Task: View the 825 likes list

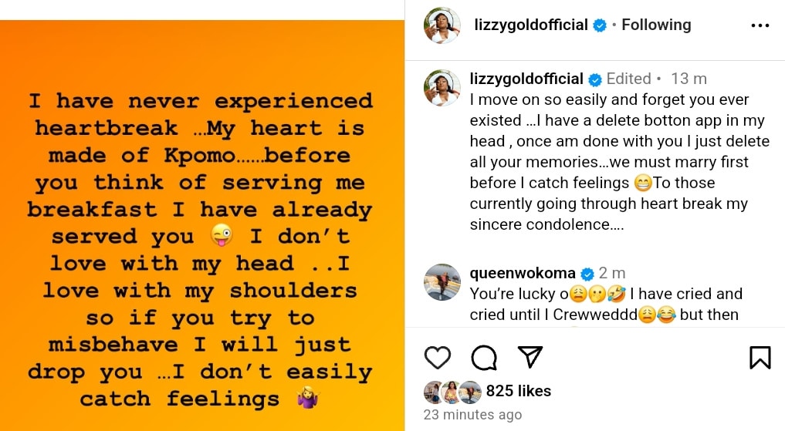Action: [518, 391]
